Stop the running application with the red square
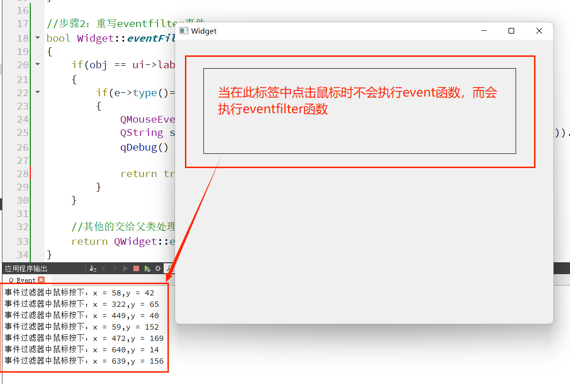 click(136, 268)
